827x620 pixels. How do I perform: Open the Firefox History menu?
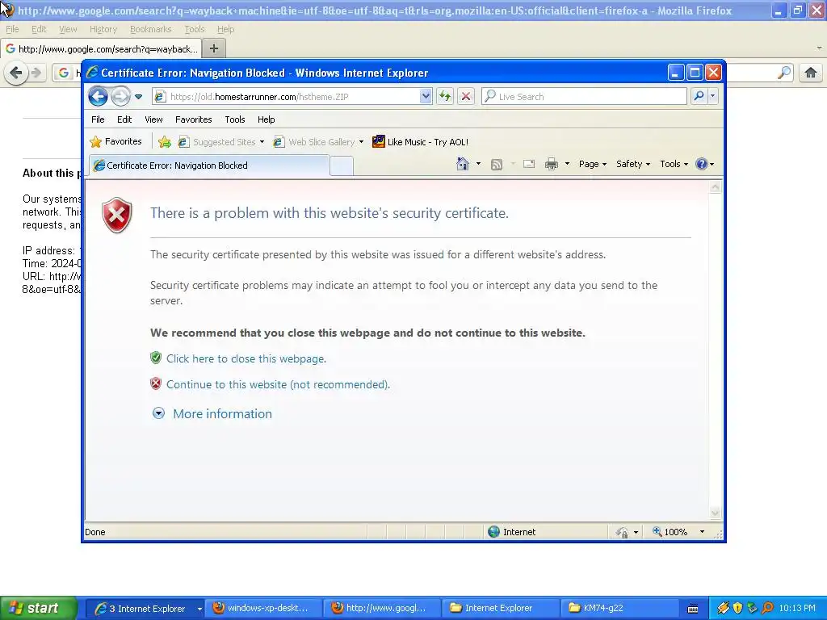(103, 30)
